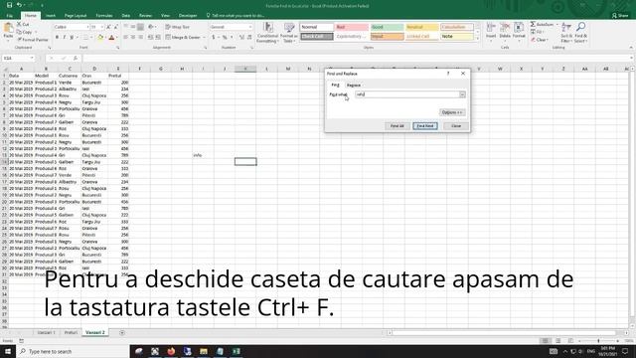The image size is (636, 358).
Task: Click the Insert Function fx icon
Action: (76, 59)
